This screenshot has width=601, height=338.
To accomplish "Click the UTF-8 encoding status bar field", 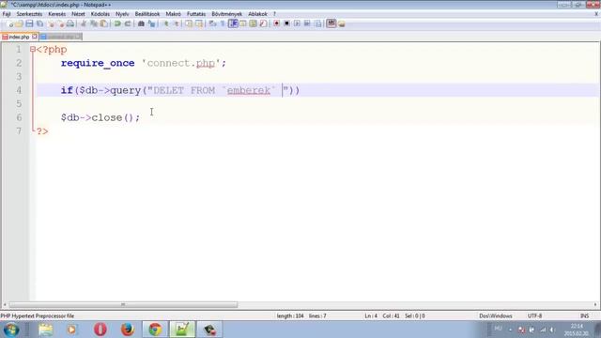I will click(534, 316).
